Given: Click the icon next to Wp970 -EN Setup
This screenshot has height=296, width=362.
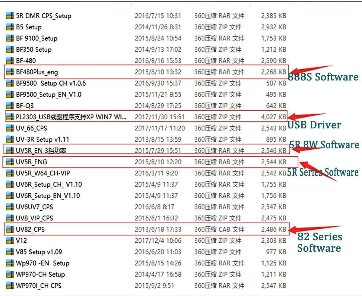Looking at the screenshot, I should [10, 263].
